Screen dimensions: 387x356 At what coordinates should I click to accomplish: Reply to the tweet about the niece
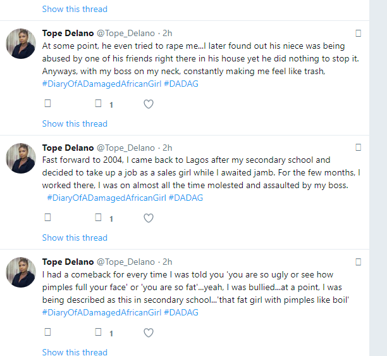[47, 104]
